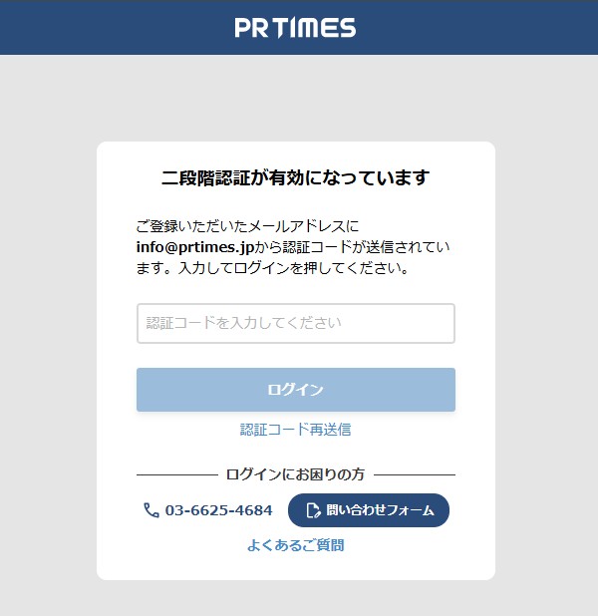Viewport: 598px width, 616px height.
Task: Click the ログインにお困りの方 section label
Action: (295, 474)
